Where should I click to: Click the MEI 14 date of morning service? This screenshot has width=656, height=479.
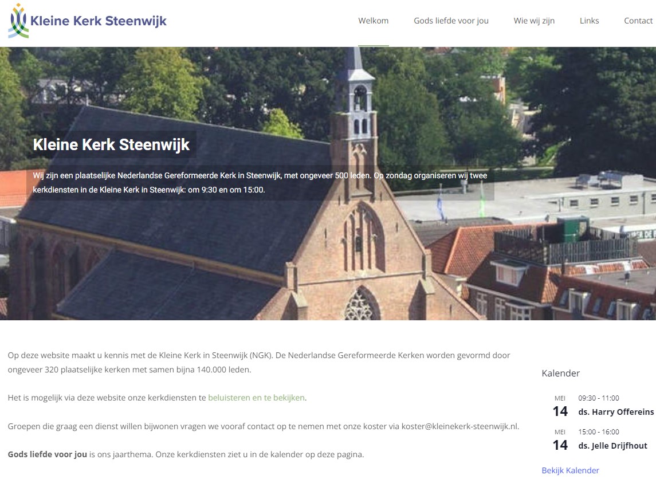point(560,406)
